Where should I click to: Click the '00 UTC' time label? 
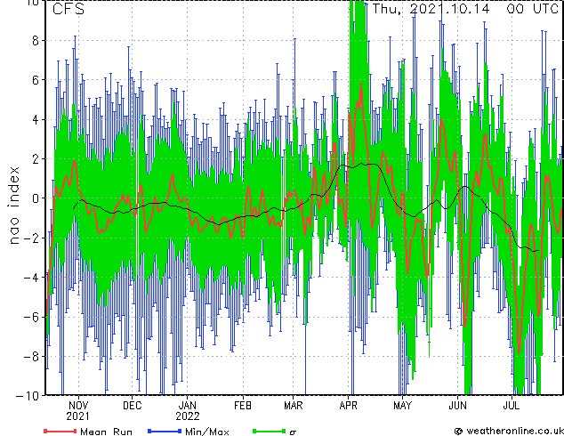pyautogui.click(x=533, y=9)
